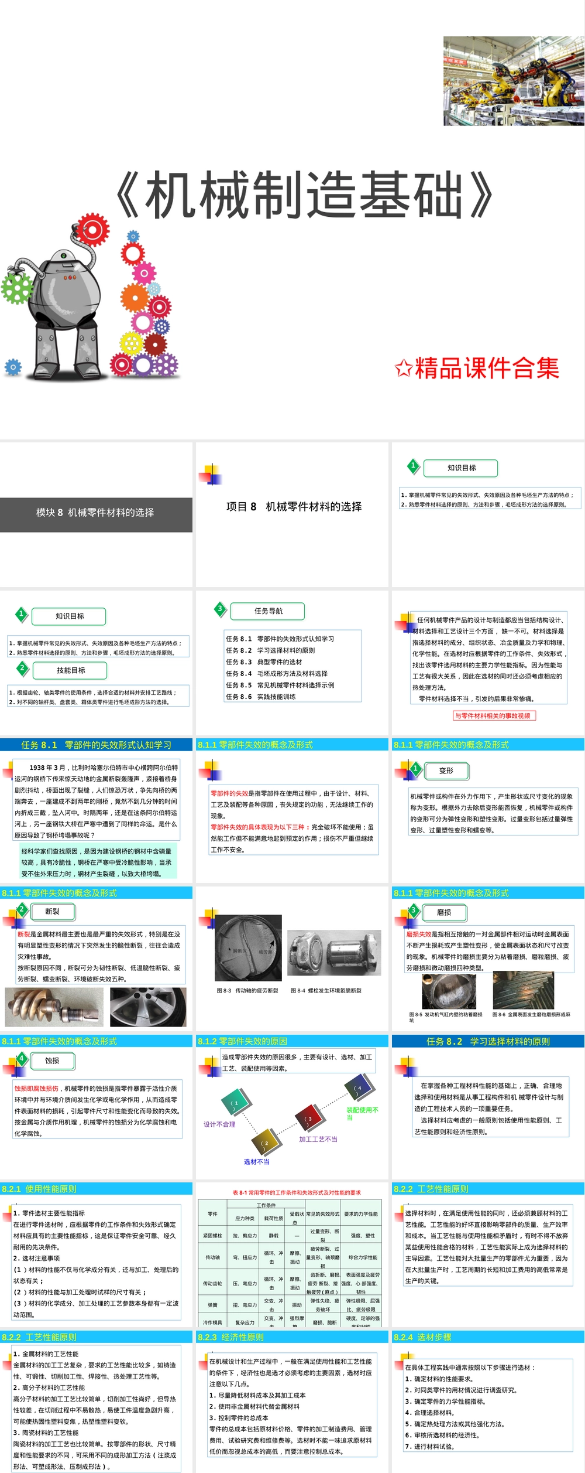Viewport: 585px width, 1473px height.
Task: Click blue header 任务 8.2 学习选择材料的原则
Action: click(488, 1041)
